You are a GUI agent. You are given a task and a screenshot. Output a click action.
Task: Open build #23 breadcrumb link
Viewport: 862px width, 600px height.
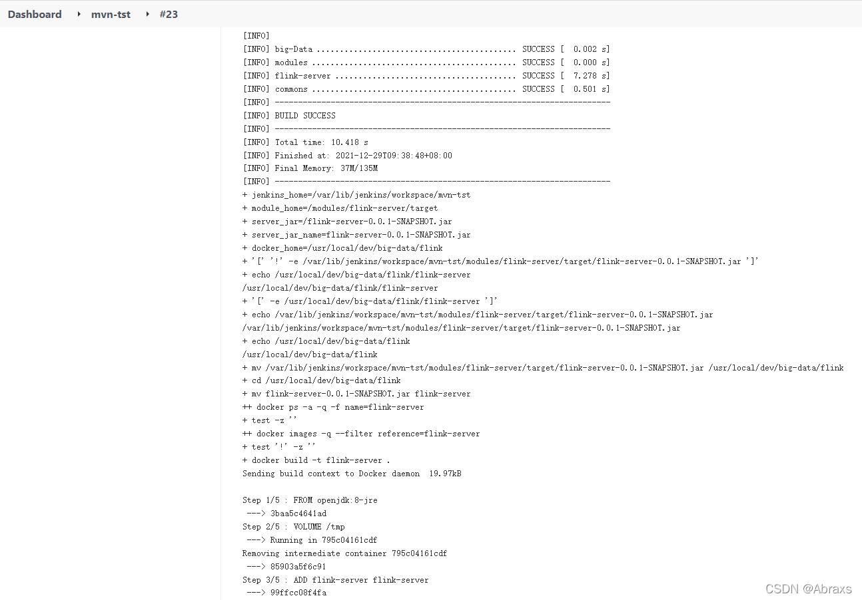pos(169,14)
